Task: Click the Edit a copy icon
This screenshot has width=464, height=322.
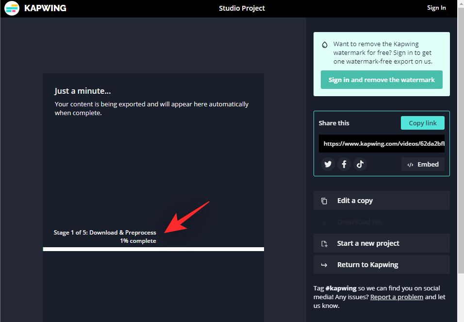Action: pyautogui.click(x=324, y=201)
